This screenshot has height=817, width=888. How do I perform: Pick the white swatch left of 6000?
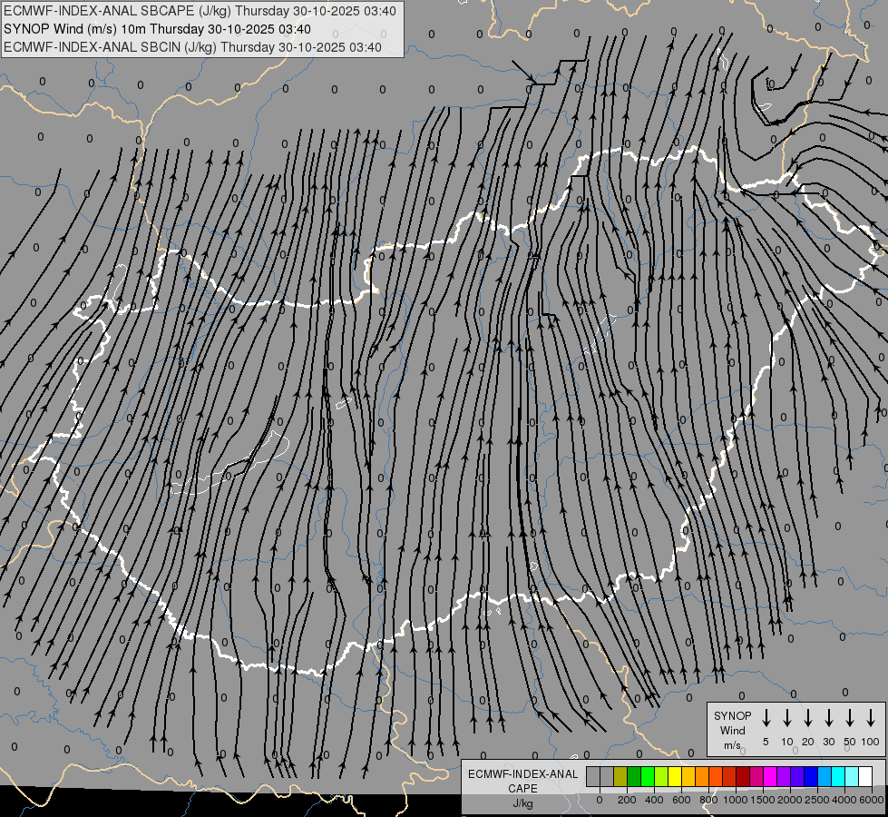(864, 776)
